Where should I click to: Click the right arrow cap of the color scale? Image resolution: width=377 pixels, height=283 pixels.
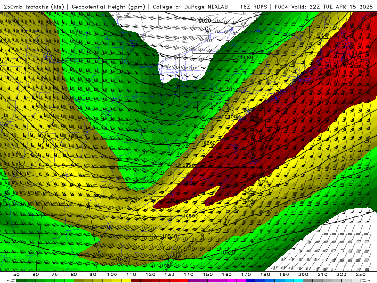pyautogui.click(x=366, y=281)
